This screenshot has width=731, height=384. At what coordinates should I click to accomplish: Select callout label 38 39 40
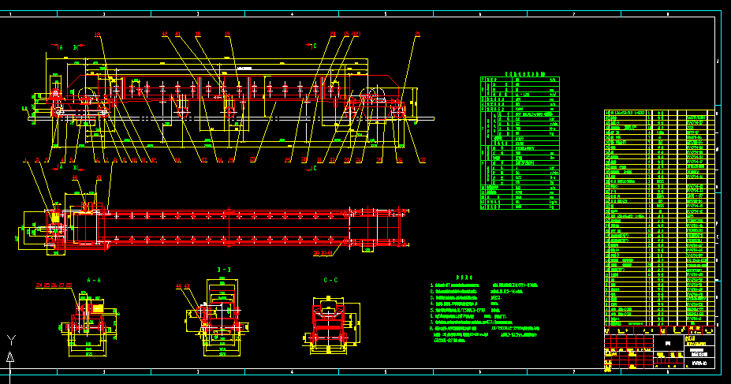(x=324, y=253)
